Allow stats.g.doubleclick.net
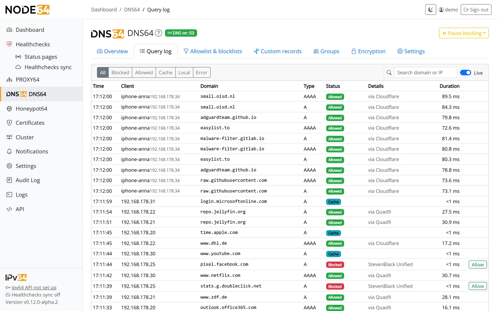The height and width of the screenshot is (311, 497). [478, 286]
